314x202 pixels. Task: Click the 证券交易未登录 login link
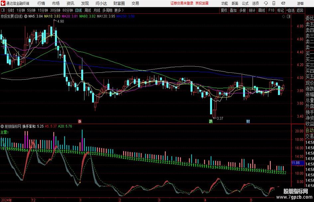pyautogui.click(x=182, y=3)
